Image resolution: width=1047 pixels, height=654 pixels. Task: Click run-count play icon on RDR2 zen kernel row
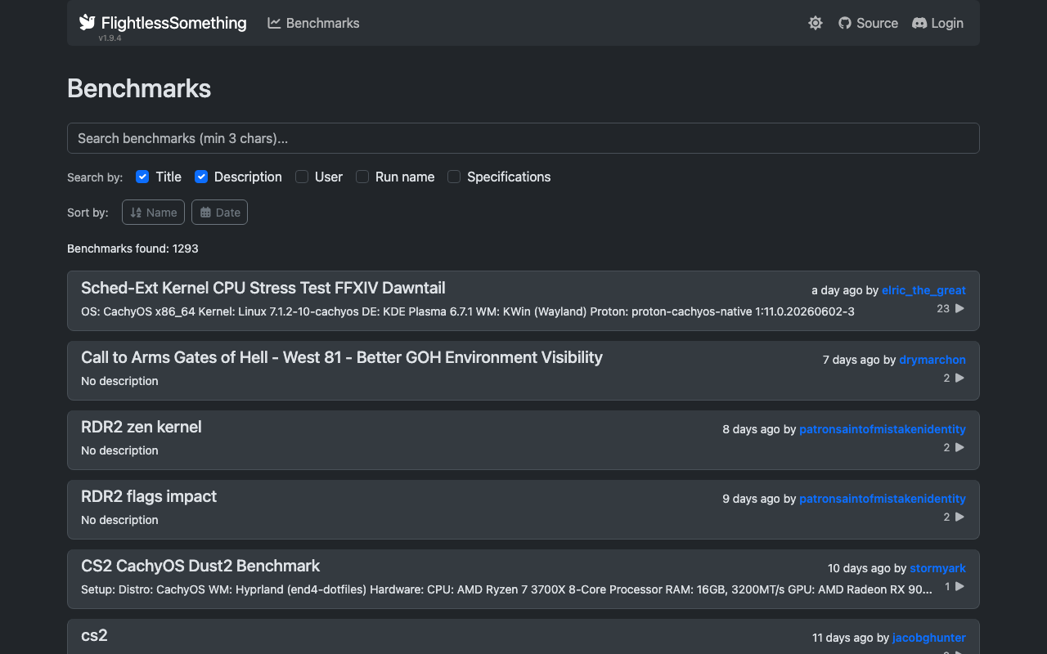[960, 447]
